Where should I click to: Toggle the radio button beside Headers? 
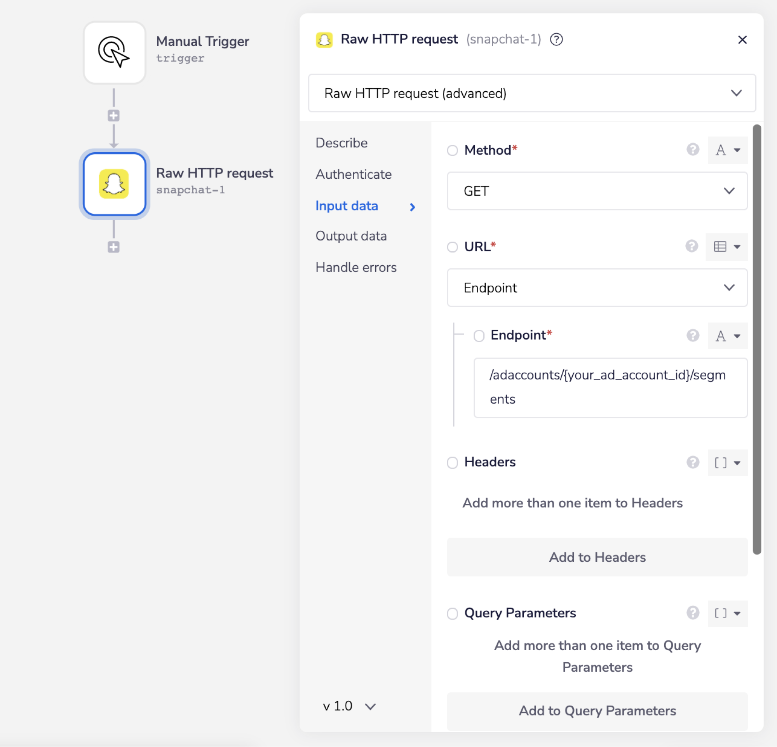(x=452, y=463)
